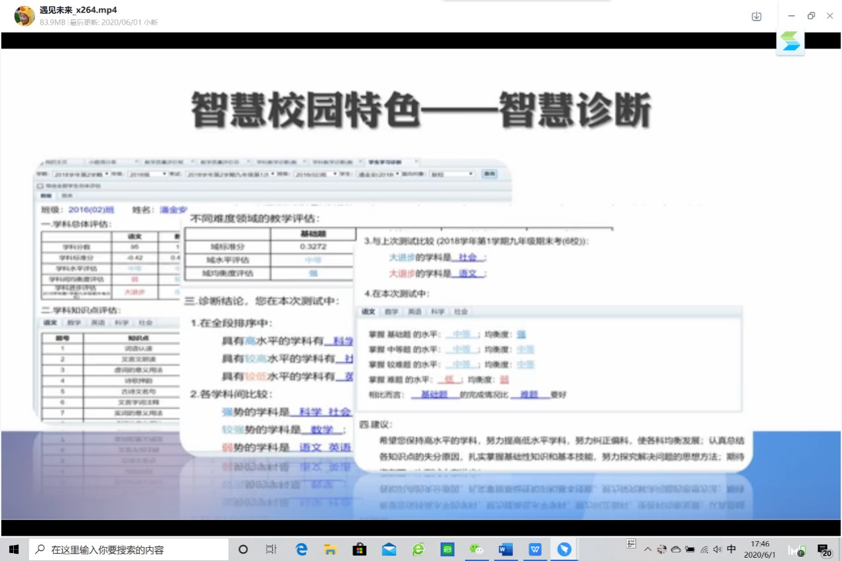Switch to the Word document on the taskbar
The width and height of the screenshot is (842, 561).
[506, 549]
